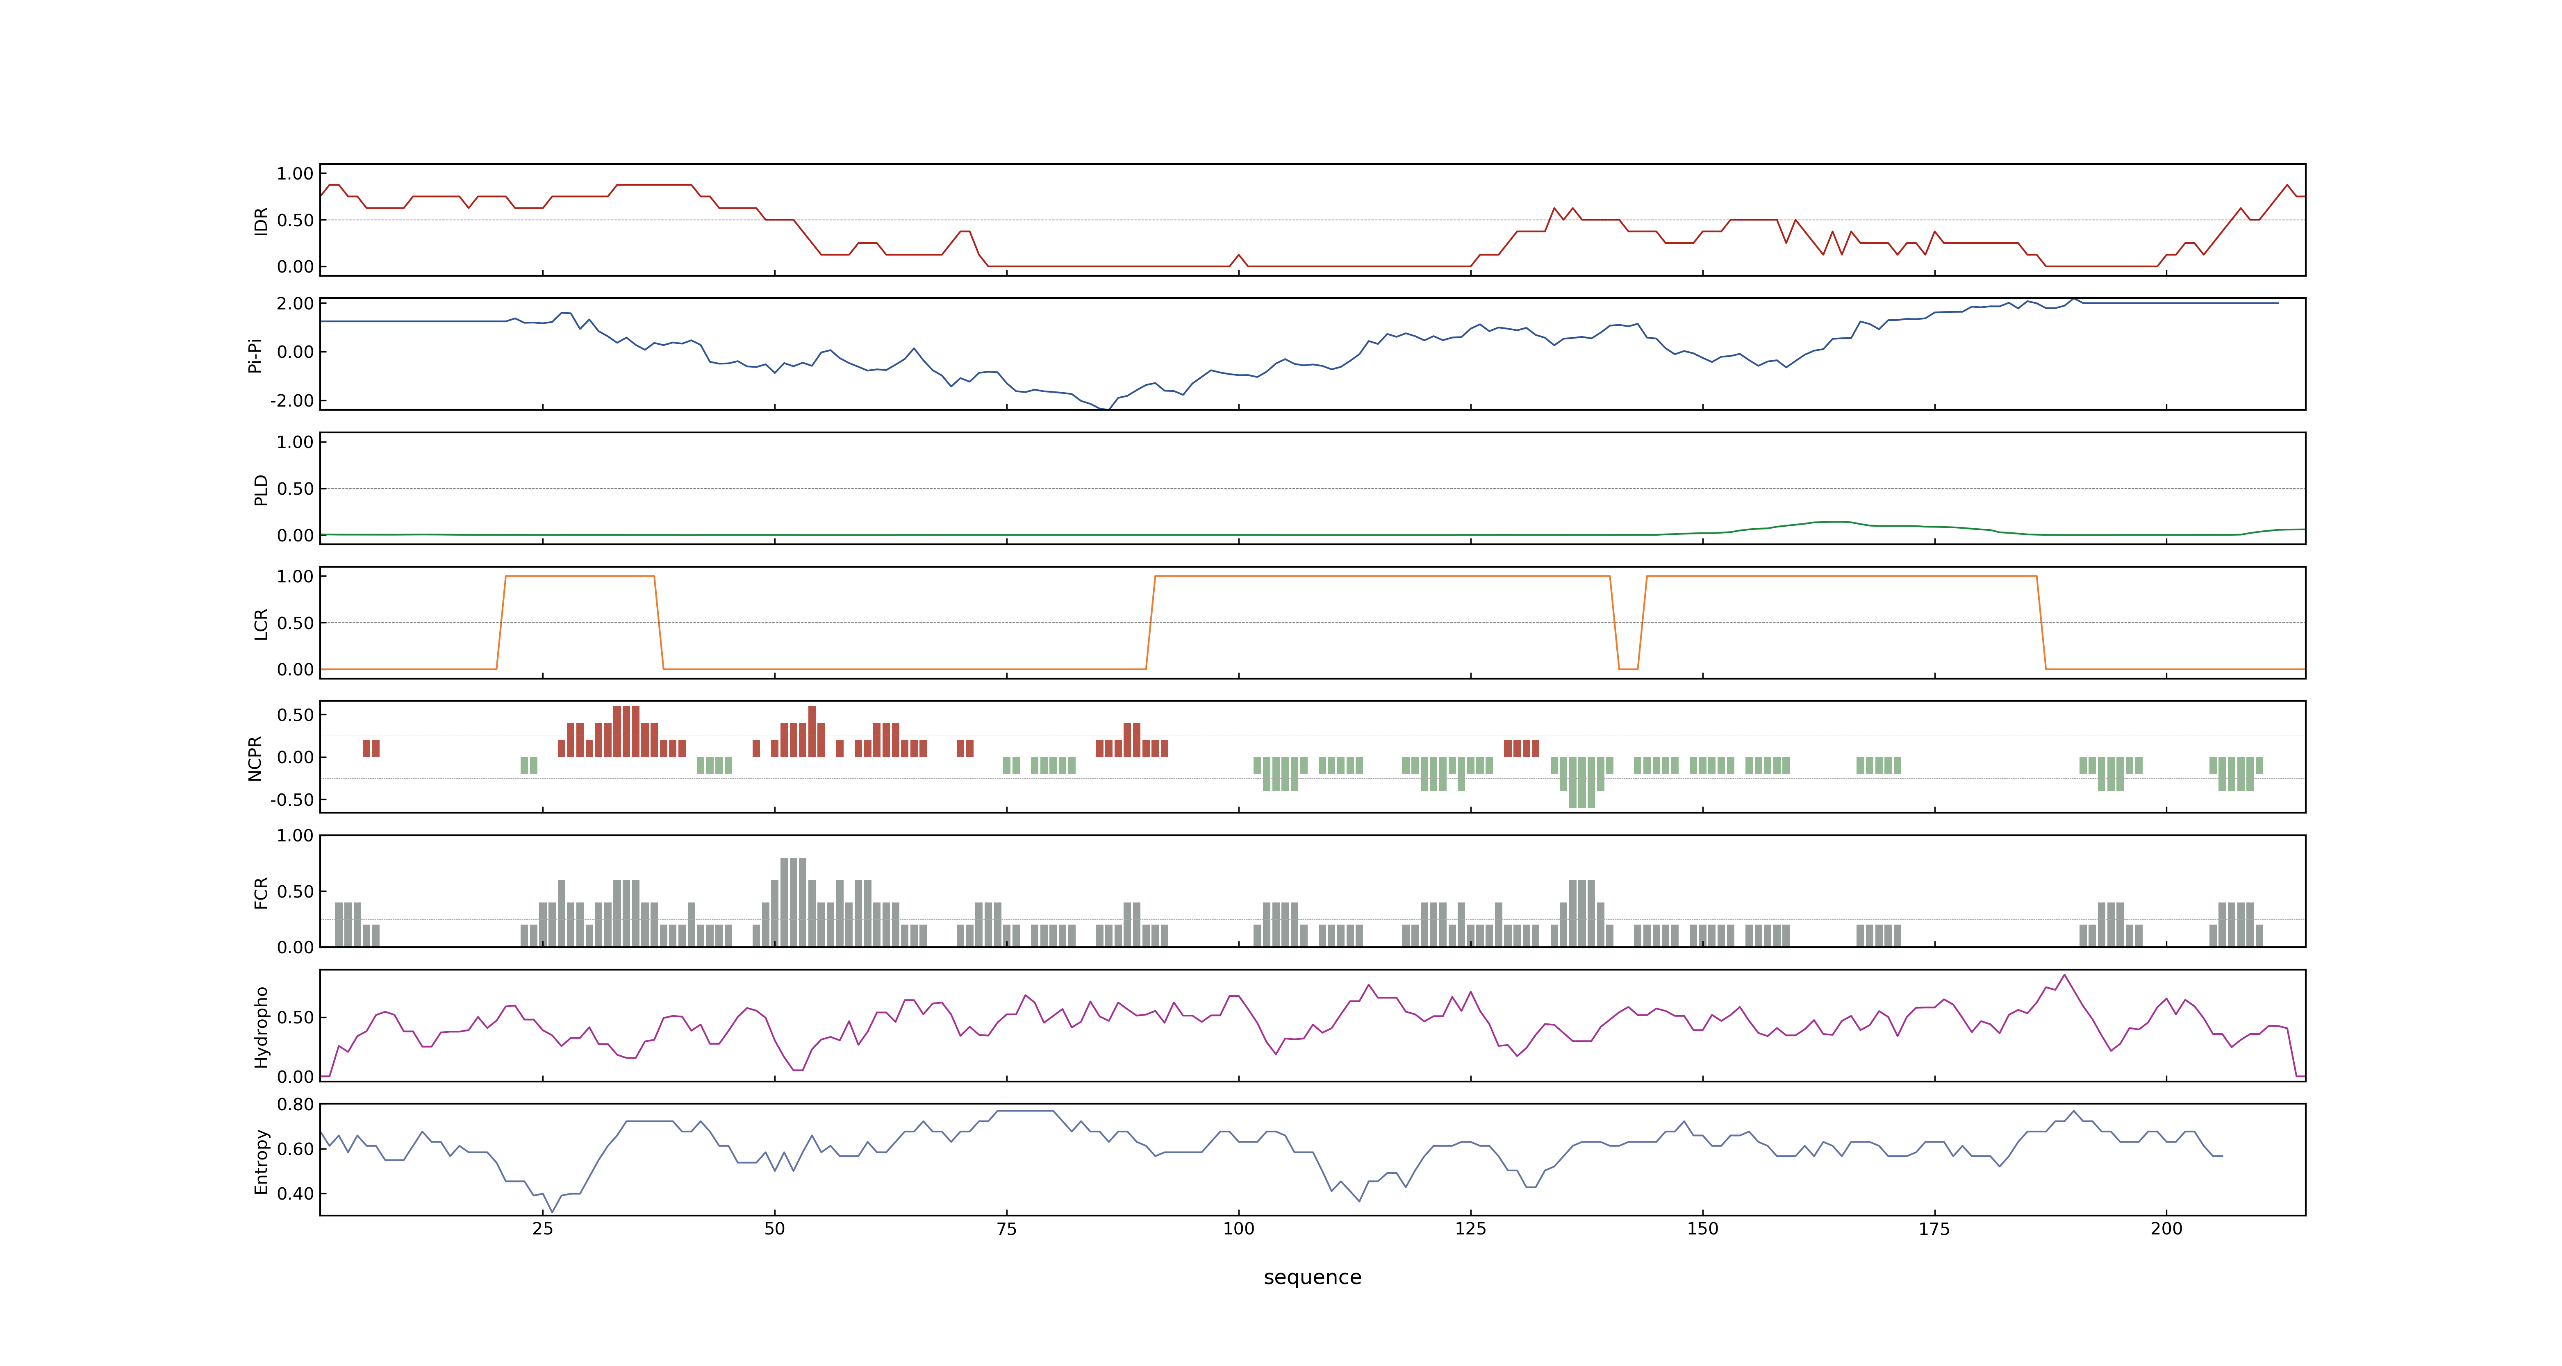2562x1366 pixels.
Task: Select the x-axis tick label "125"
Action: 1470,1229
